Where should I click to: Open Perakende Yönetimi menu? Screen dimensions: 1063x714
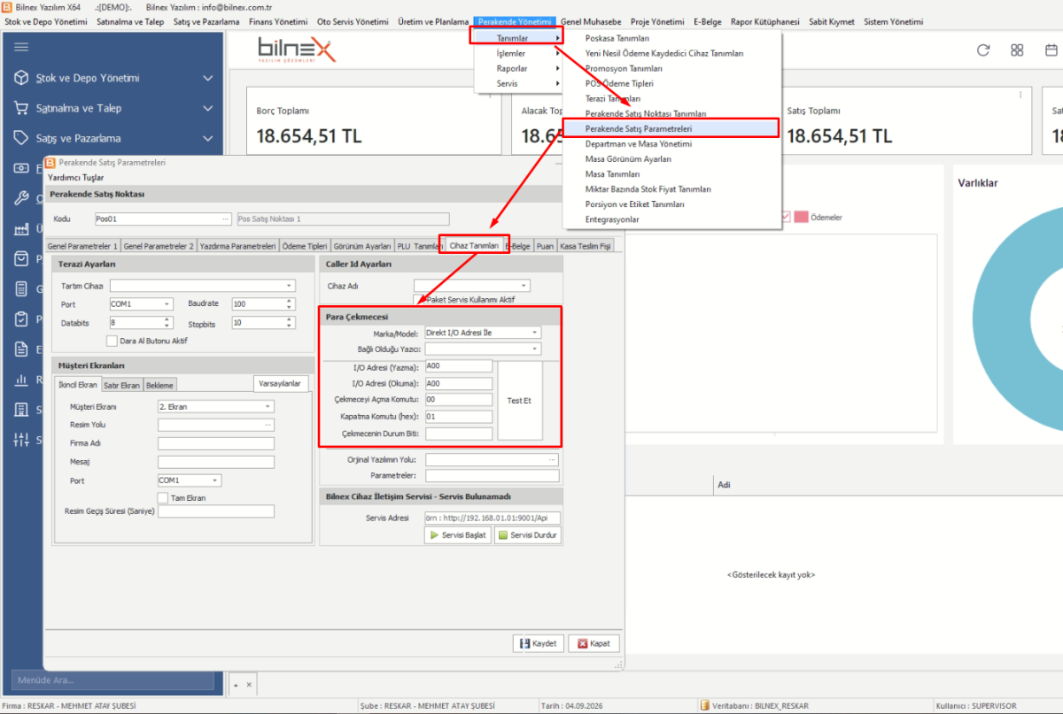516,21
